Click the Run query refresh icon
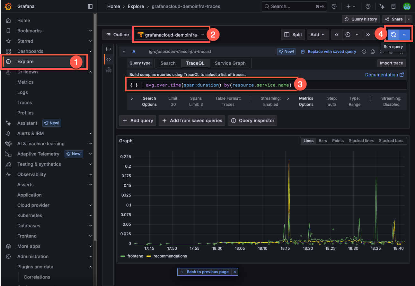The width and height of the screenshot is (415, 286). 393,35
